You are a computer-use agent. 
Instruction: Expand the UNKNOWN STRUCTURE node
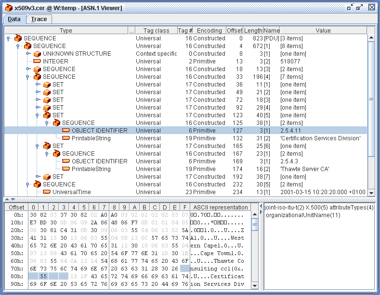tap(28, 54)
